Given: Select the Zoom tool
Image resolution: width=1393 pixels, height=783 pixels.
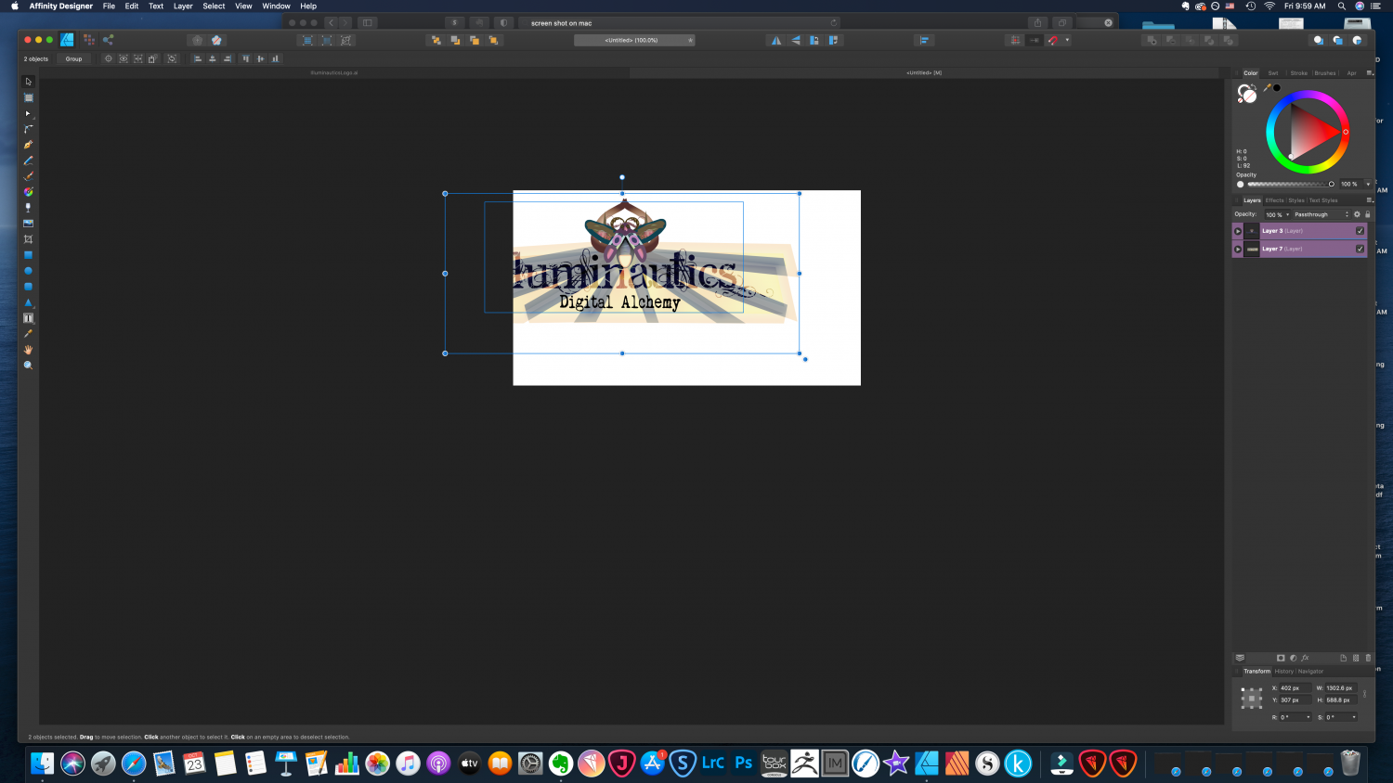Looking at the screenshot, I should coord(28,363).
